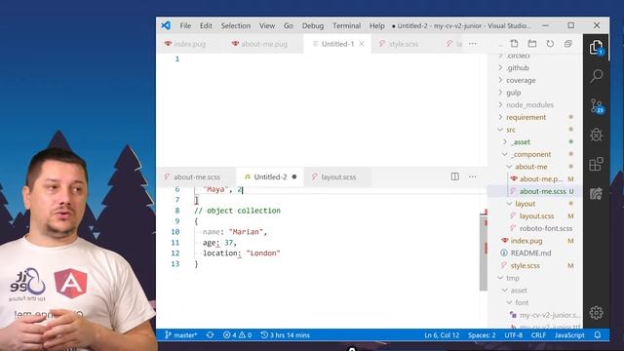Collapse the tmp folder
624x351 pixels.
pyautogui.click(x=513, y=278)
